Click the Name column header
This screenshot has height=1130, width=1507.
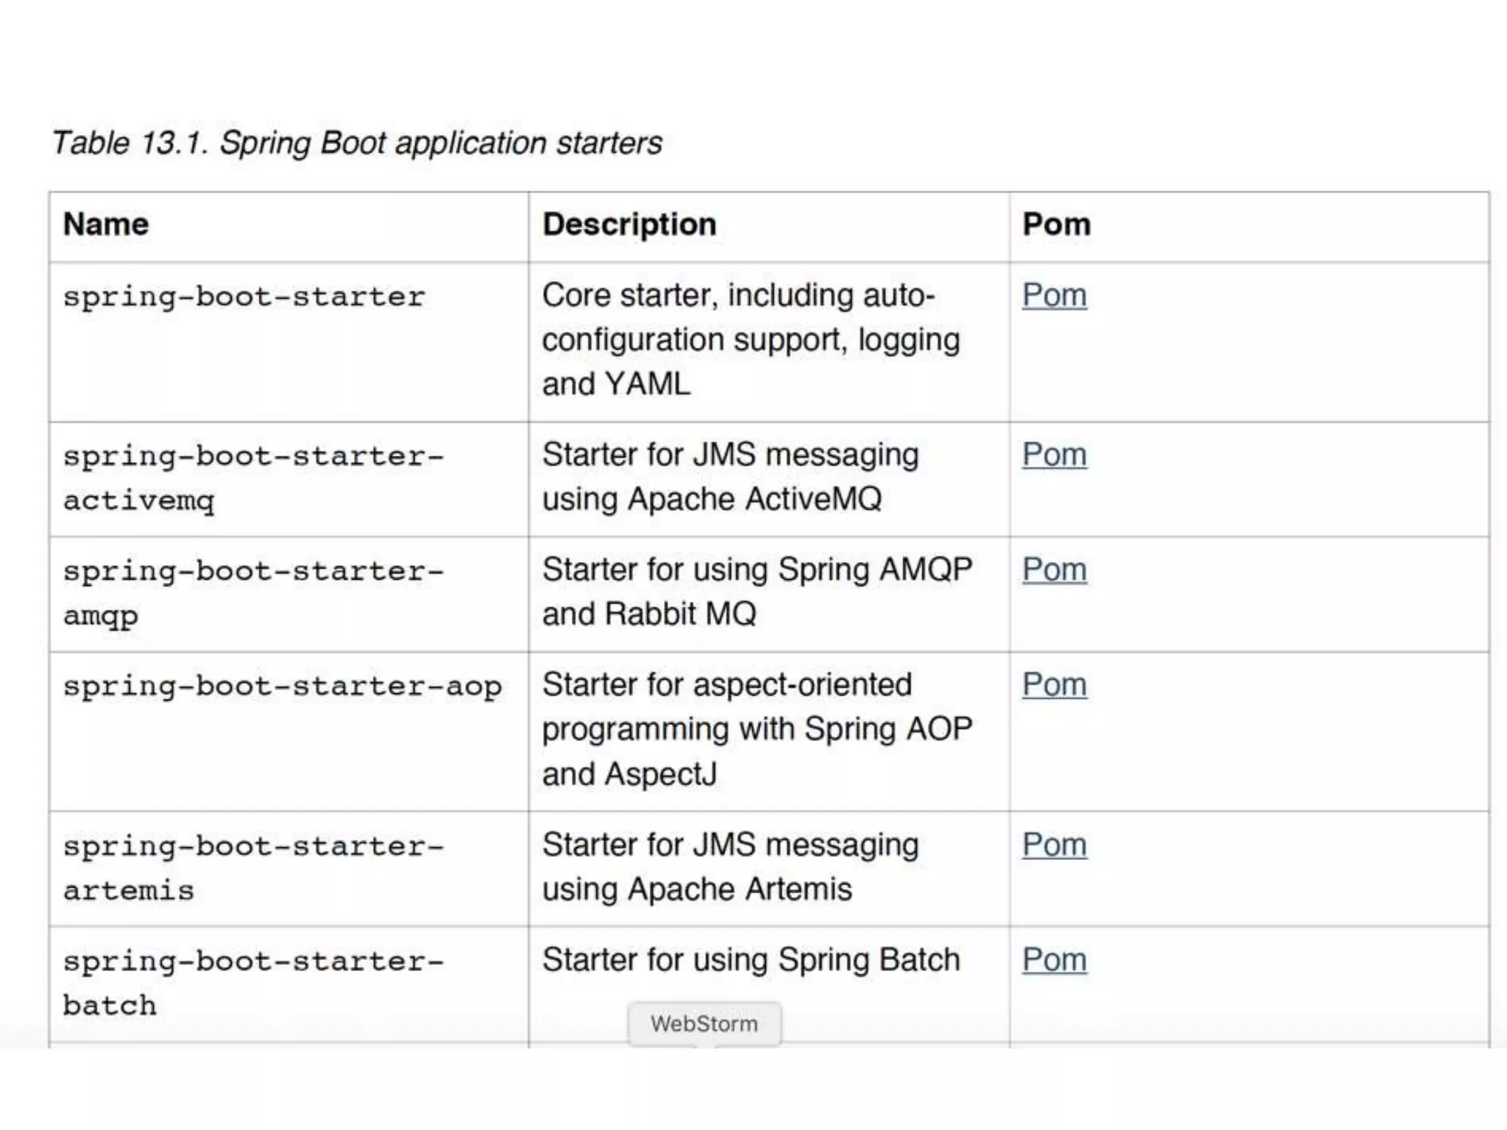pos(106,224)
